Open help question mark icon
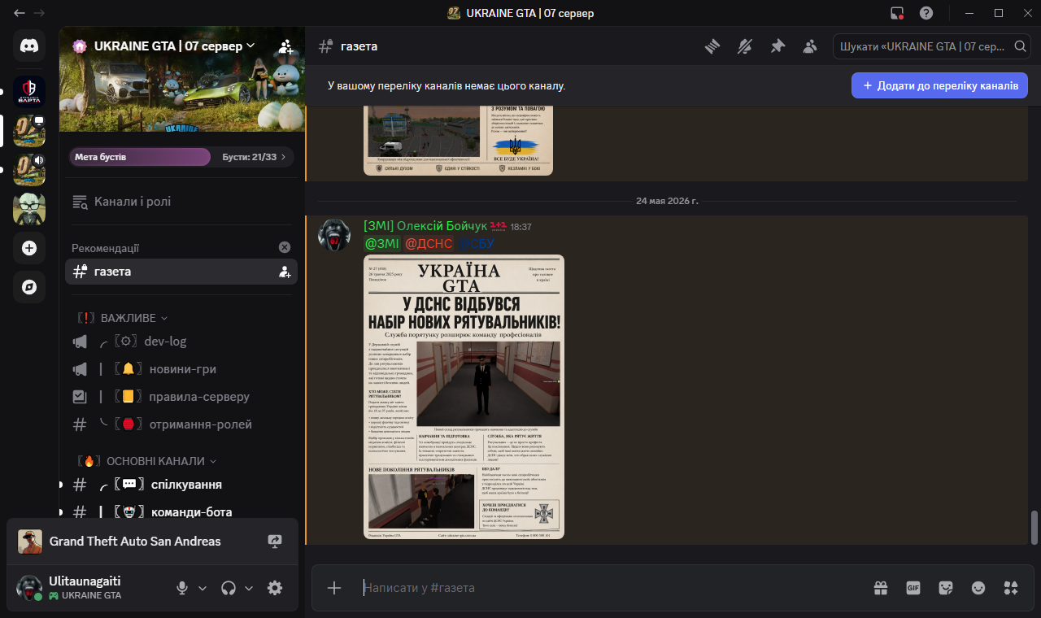The height and width of the screenshot is (618, 1041). 926,13
